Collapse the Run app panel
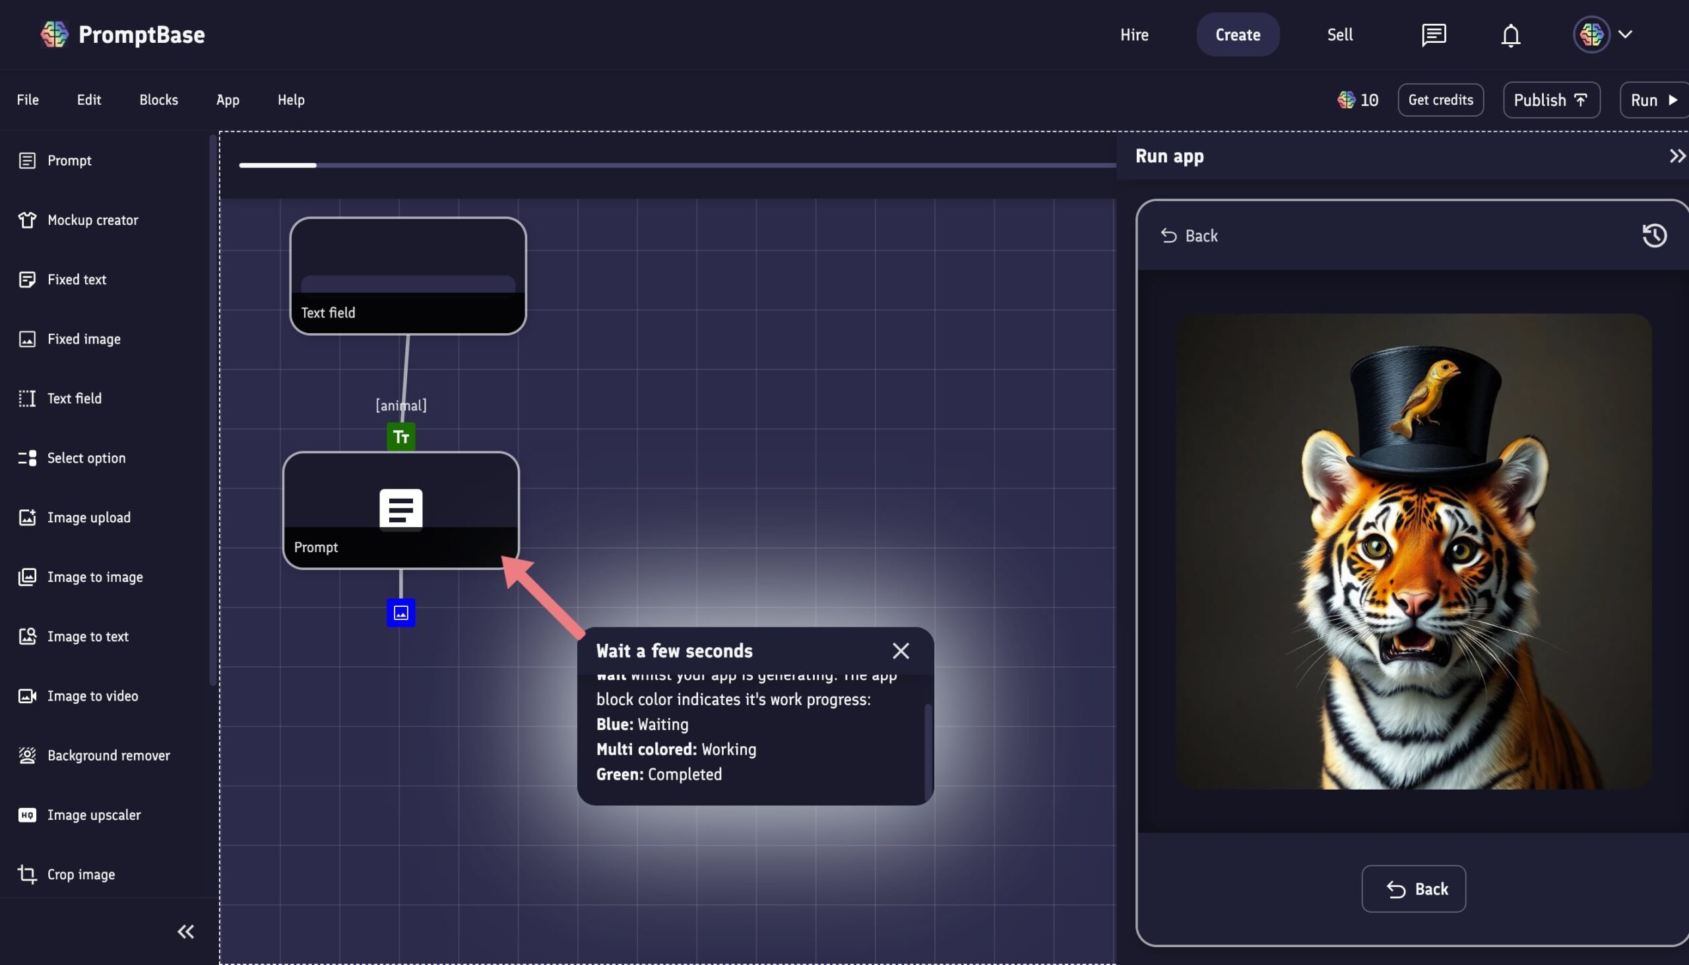This screenshot has height=965, width=1689. (x=1676, y=156)
